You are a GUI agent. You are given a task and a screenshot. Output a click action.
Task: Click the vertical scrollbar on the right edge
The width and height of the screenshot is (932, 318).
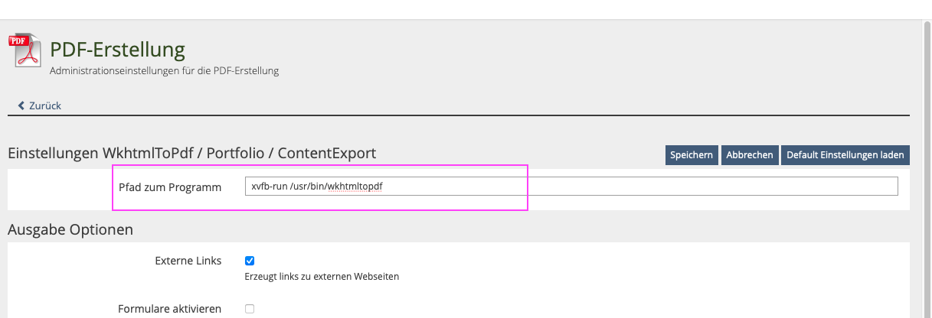tap(926, 168)
